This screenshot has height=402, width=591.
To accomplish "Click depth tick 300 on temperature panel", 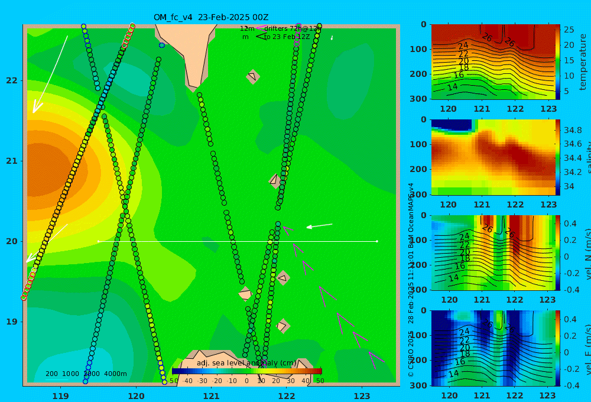I will click(x=419, y=99).
